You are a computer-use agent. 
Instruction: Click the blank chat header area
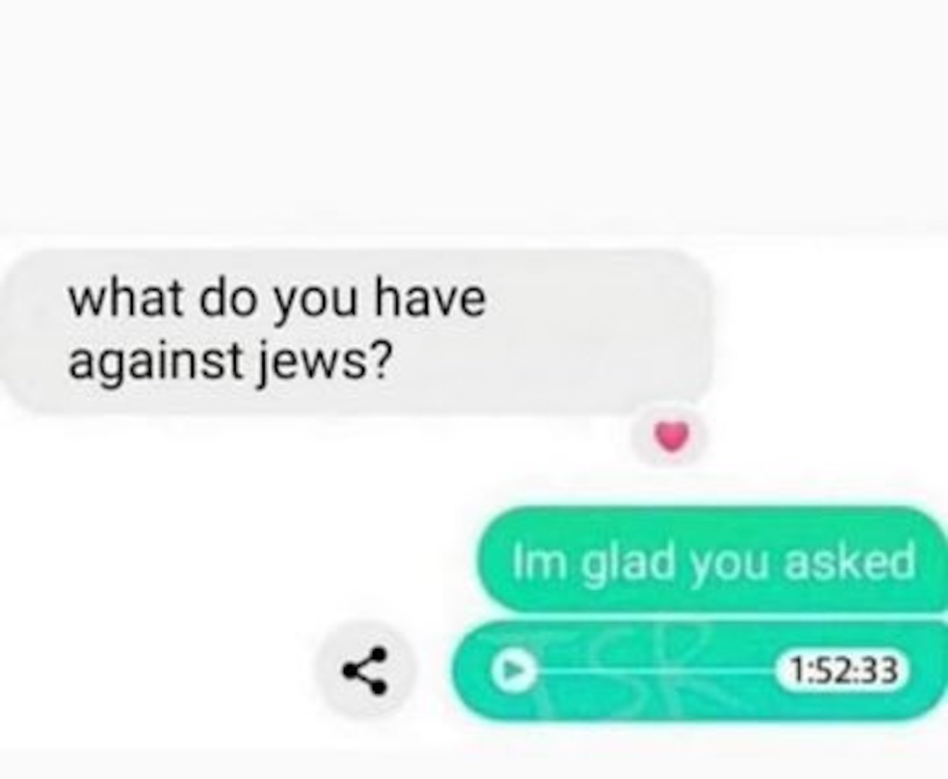point(474,114)
